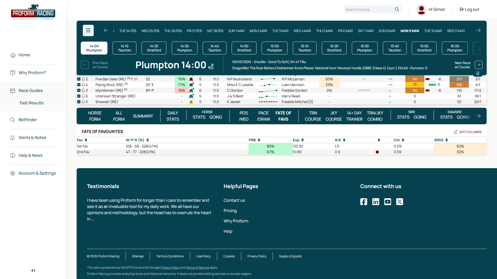Click Log out
This screenshot has width=497, height=279.
coord(469,10)
